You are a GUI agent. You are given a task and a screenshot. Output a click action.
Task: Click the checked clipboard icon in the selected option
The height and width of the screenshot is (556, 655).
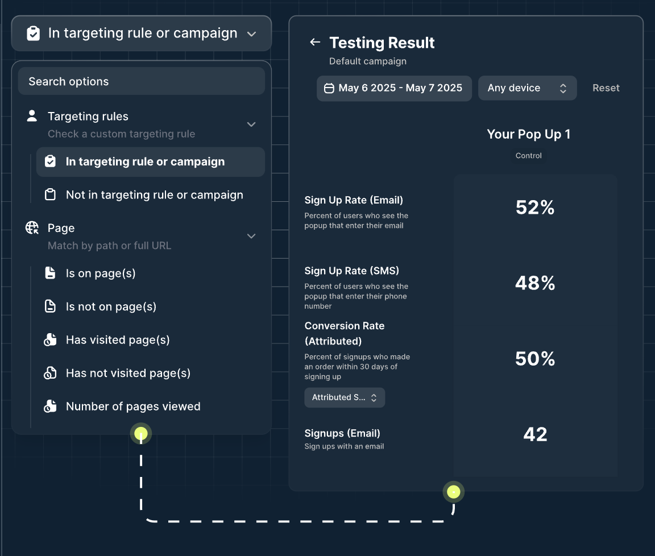[x=50, y=161]
